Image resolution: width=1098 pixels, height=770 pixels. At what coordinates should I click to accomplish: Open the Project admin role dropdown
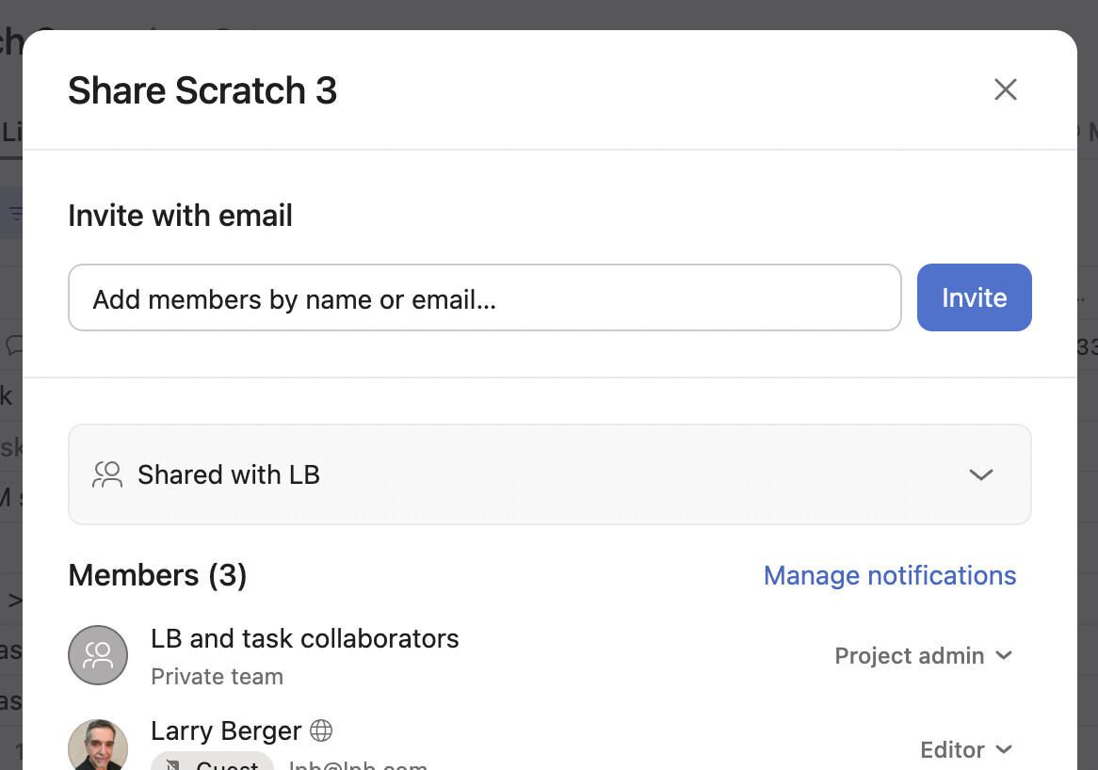click(922, 655)
